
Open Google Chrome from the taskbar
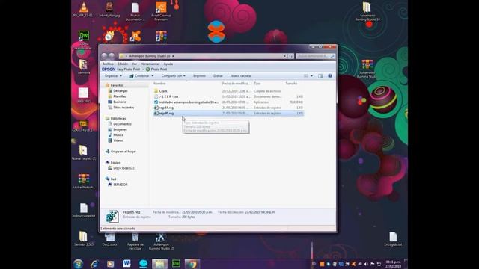pyautogui.click(x=192, y=264)
